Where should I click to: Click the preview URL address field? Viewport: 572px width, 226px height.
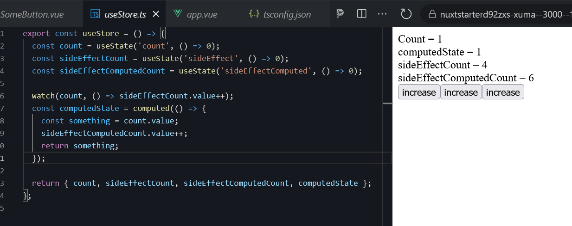[x=496, y=14]
